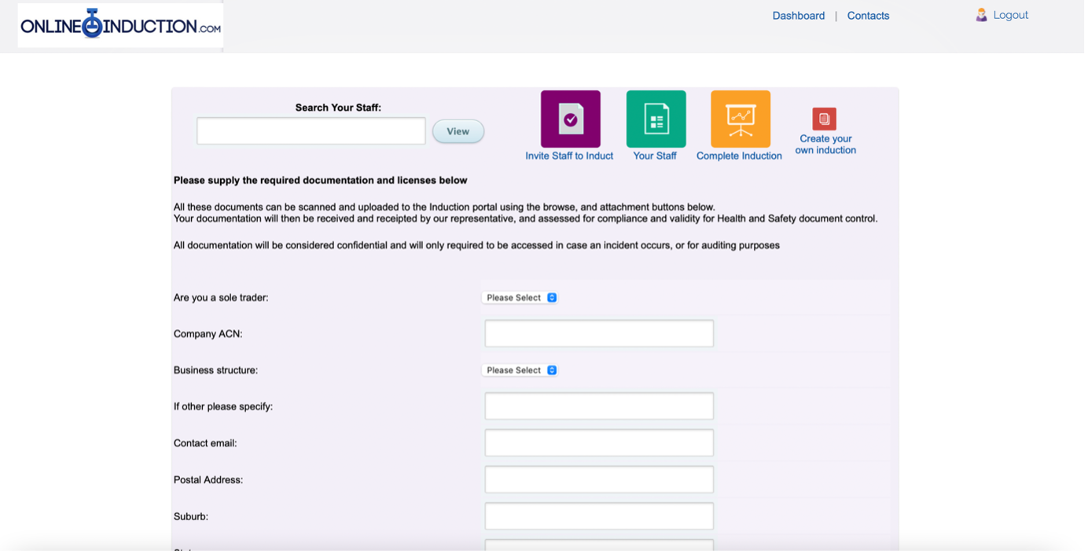Open the Contacts menu item
The image size is (1088, 554).
coord(868,16)
